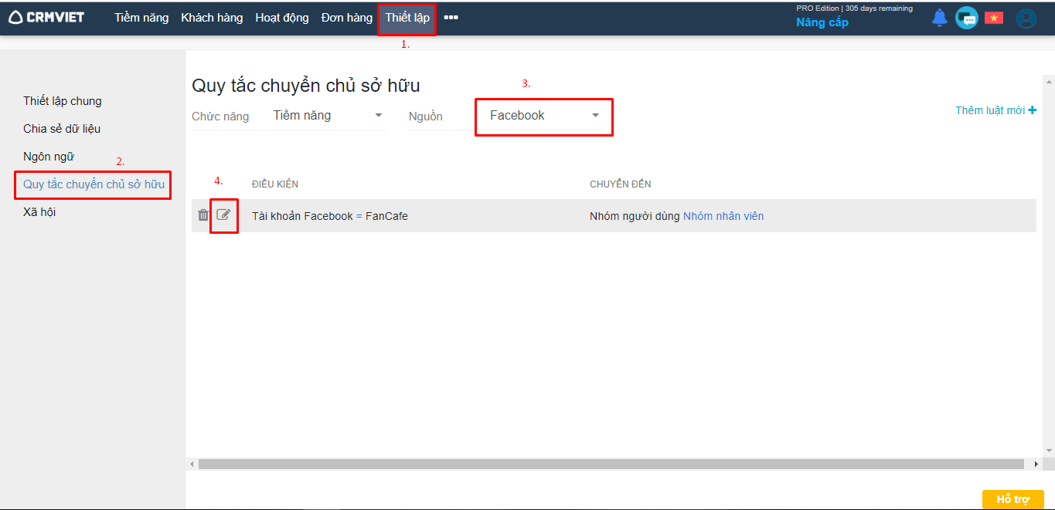Go to the Khách hàng menu
This screenshot has height=510, width=1055.
(212, 18)
